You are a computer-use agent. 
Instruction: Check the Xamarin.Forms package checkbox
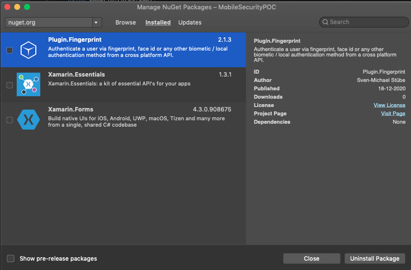(9, 120)
